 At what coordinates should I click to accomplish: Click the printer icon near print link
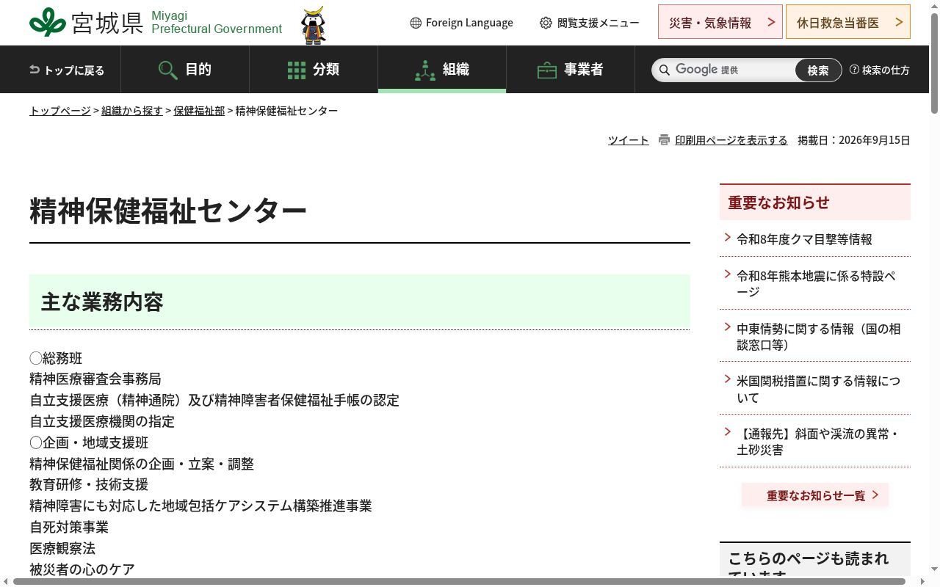click(665, 139)
